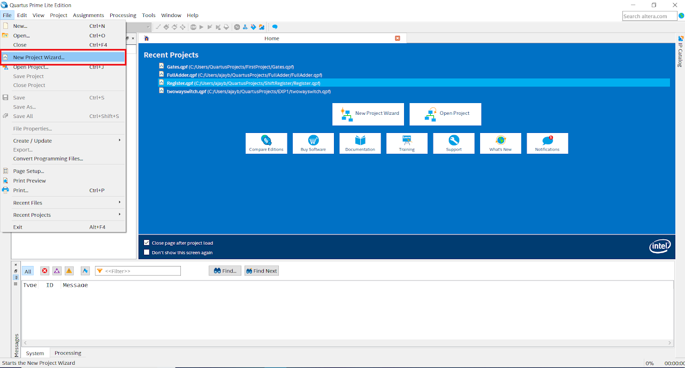The height and width of the screenshot is (368, 685).
Task: Open the Processing menu
Action: (123, 15)
